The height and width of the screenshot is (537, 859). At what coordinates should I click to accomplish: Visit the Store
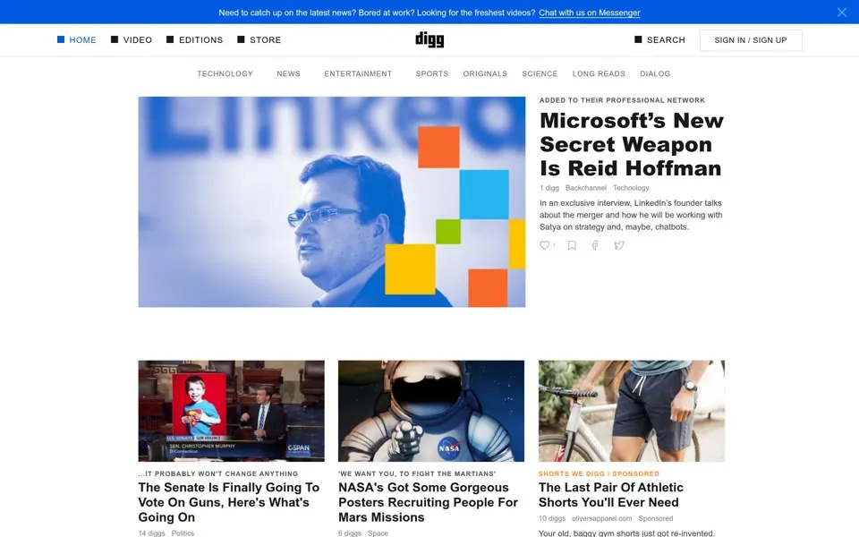pyautogui.click(x=259, y=40)
